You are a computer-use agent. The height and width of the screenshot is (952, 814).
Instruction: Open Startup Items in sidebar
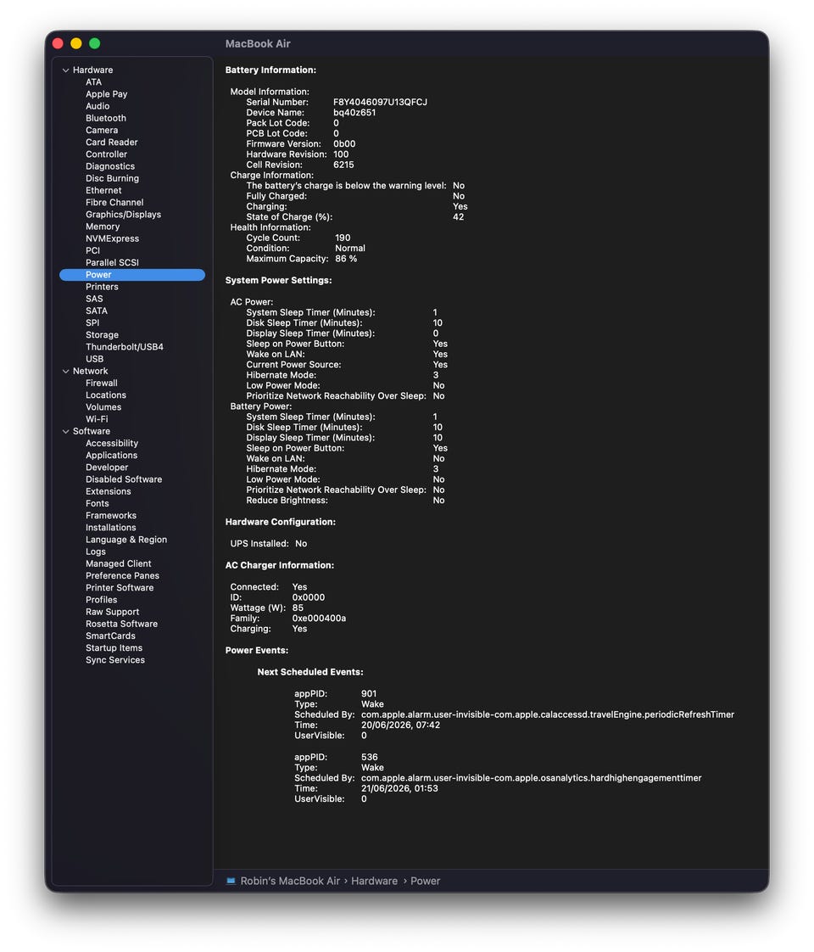click(114, 648)
